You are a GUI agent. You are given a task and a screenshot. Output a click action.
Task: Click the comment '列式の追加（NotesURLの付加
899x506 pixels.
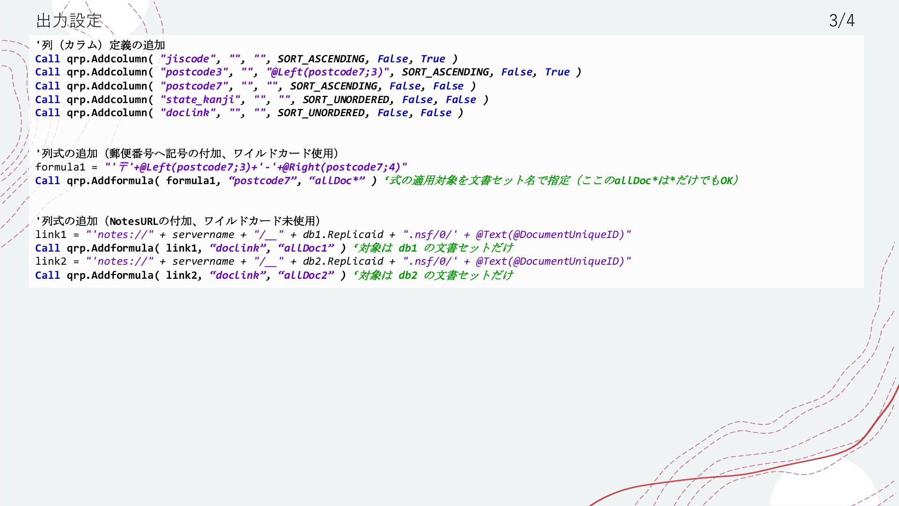coord(178,221)
